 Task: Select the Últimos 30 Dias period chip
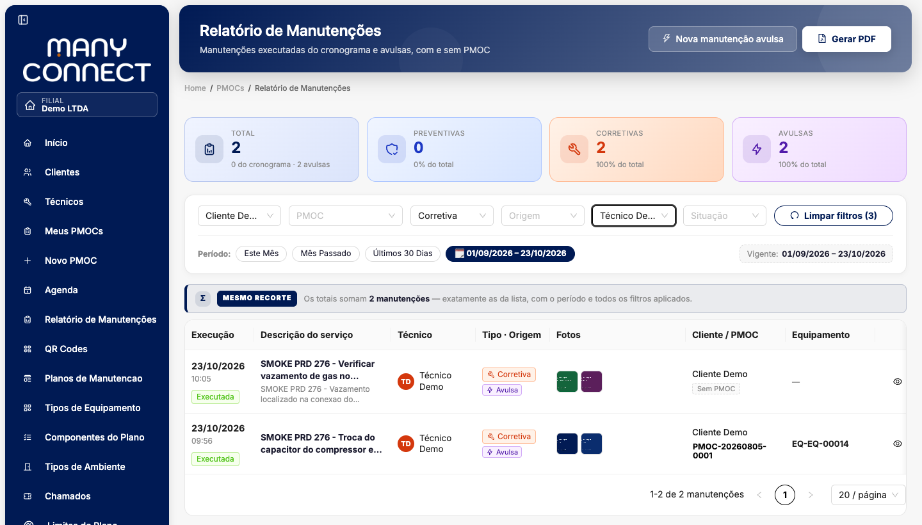(403, 254)
